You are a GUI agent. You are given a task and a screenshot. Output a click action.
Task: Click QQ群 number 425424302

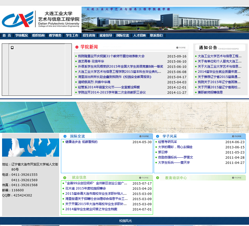click(x=23, y=195)
